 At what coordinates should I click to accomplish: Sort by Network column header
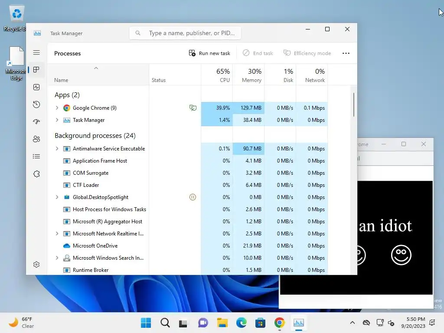(312, 75)
